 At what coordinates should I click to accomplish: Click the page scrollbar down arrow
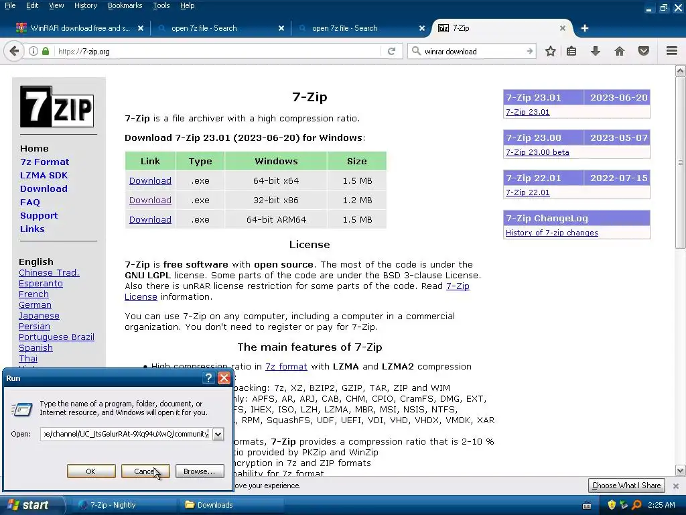coord(681,471)
